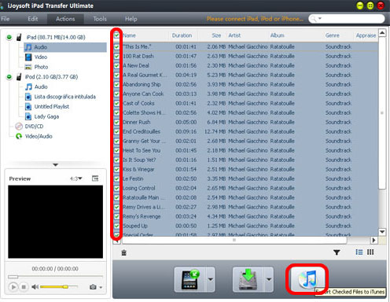Mute preview with the speaker icon
Screen dimensions: 390x302
tap(35, 287)
